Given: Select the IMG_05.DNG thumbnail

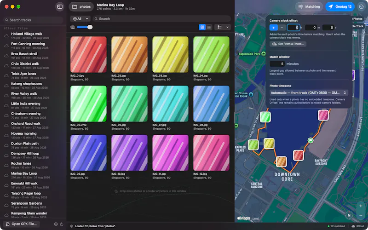Looking at the screenshot, I should tap(88, 104).
